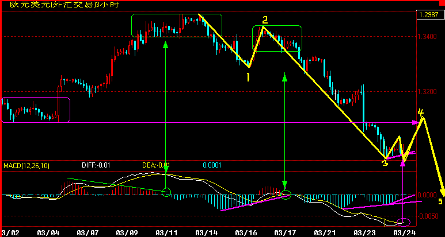Image resolution: width=445 pixels, height=237 pixels.
Task: Select the current price box 1.2987
Action: coord(429,15)
